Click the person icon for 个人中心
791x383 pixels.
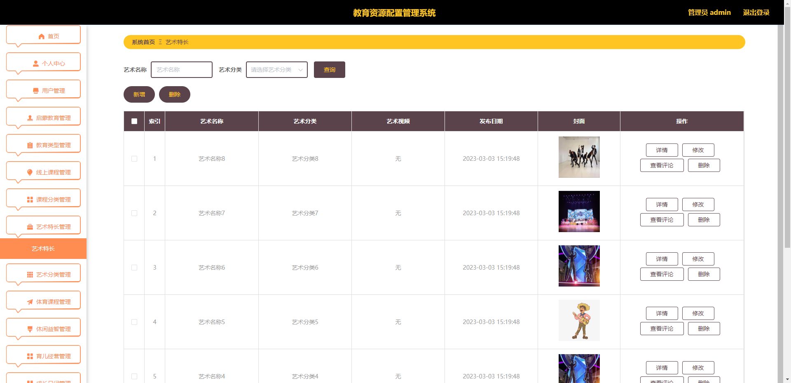pos(36,63)
